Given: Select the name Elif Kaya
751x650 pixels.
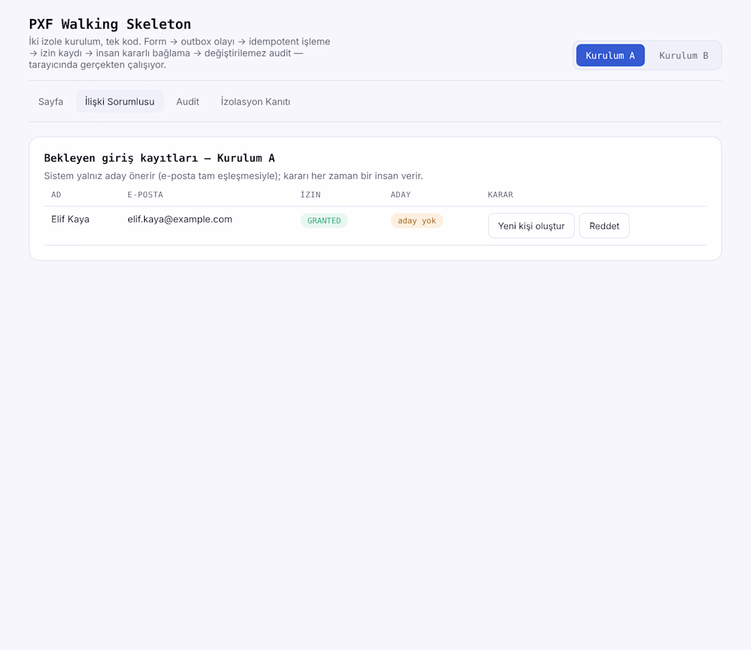Looking at the screenshot, I should pyautogui.click(x=70, y=219).
